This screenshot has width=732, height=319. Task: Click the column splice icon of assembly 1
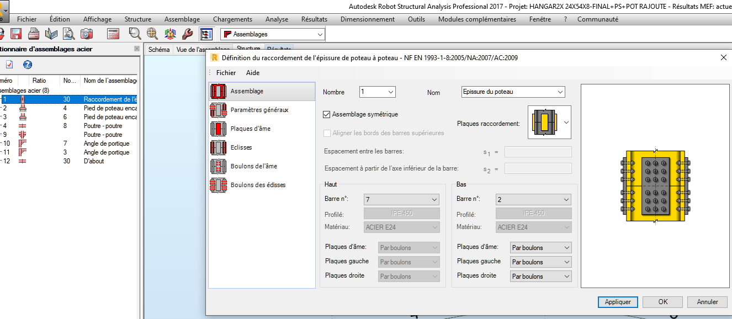[23, 99]
